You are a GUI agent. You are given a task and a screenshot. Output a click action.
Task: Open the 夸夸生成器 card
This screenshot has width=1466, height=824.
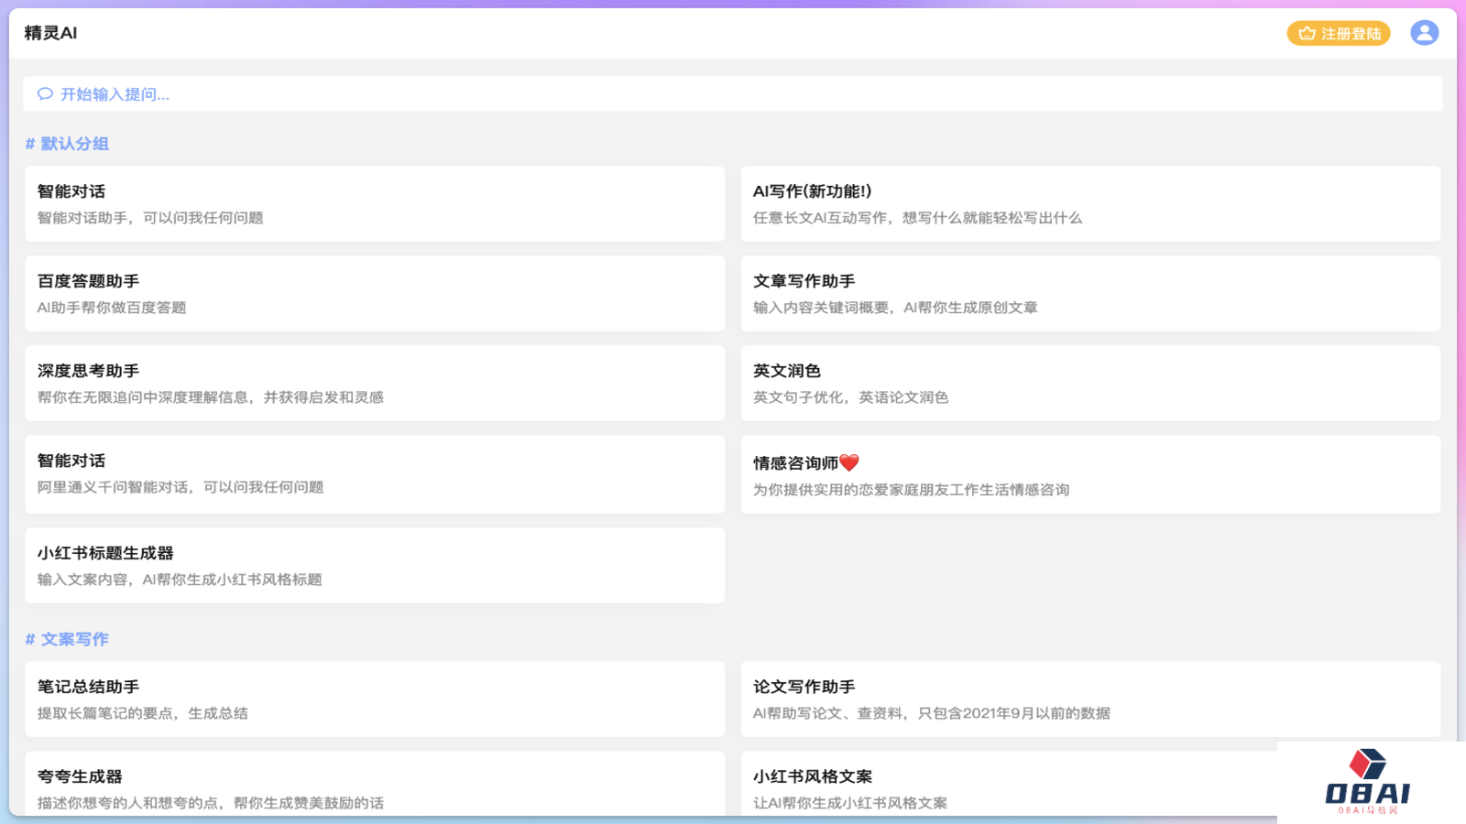tap(374, 786)
